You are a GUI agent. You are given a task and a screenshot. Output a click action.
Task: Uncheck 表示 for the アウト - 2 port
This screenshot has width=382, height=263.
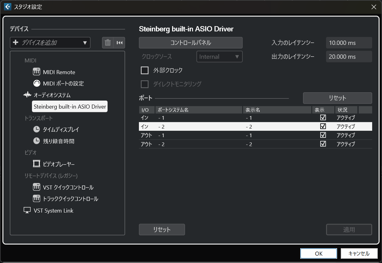click(323, 144)
